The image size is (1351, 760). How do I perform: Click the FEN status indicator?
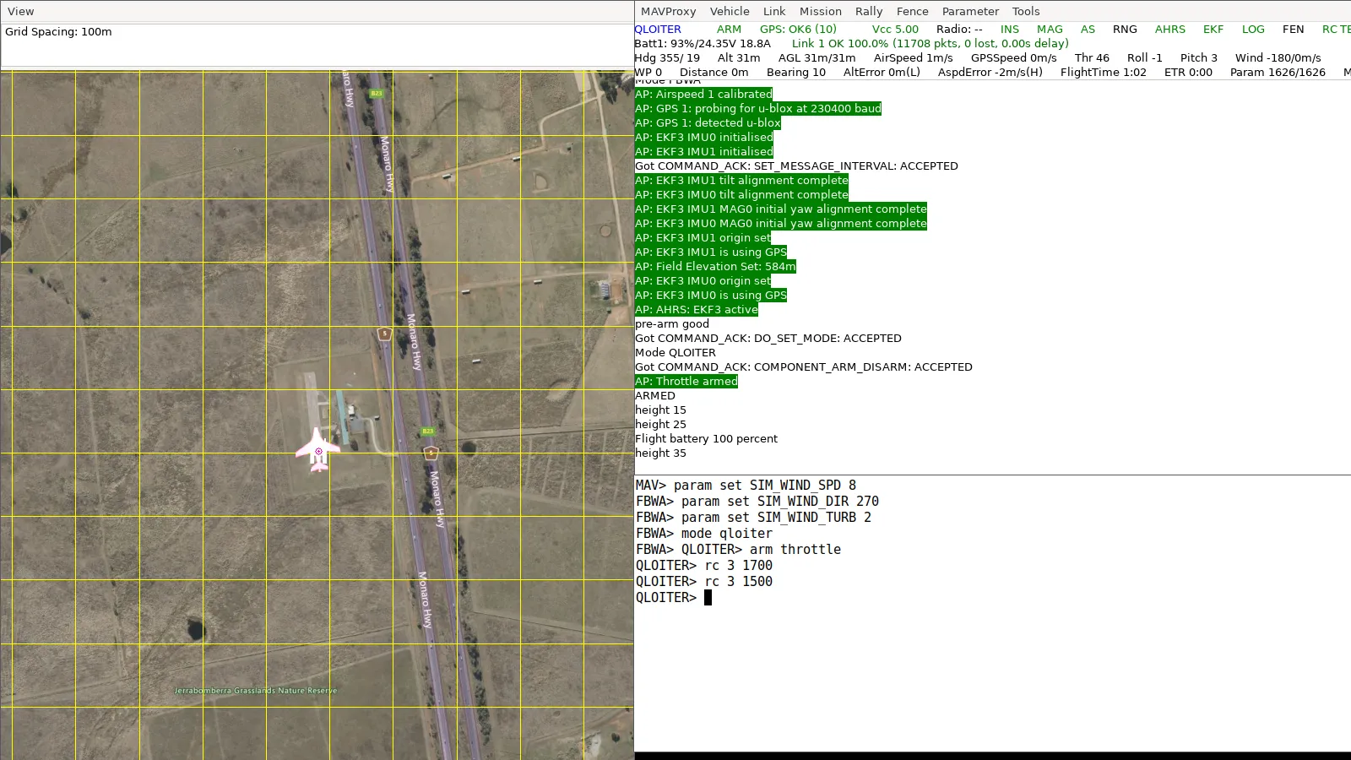coord(1293,30)
